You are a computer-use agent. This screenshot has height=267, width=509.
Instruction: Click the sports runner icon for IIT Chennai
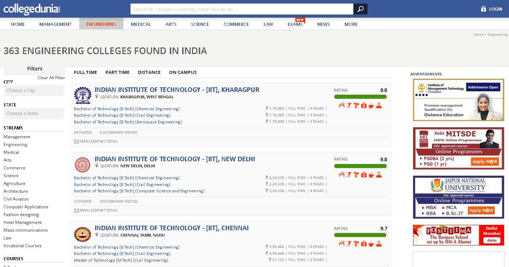349,244
